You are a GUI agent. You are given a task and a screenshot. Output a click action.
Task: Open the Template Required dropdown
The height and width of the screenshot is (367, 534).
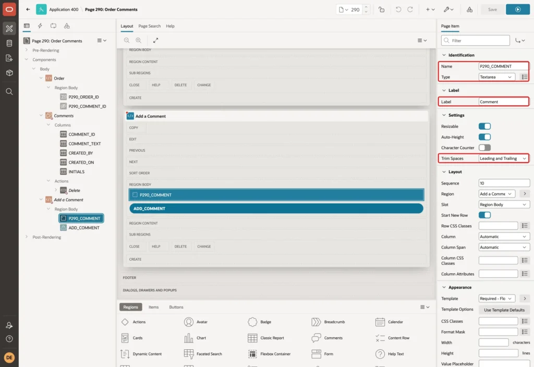tap(496, 299)
